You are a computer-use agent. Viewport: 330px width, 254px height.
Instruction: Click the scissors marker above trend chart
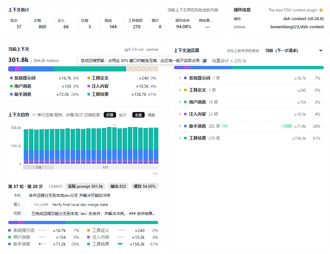(x=114, y=125)
